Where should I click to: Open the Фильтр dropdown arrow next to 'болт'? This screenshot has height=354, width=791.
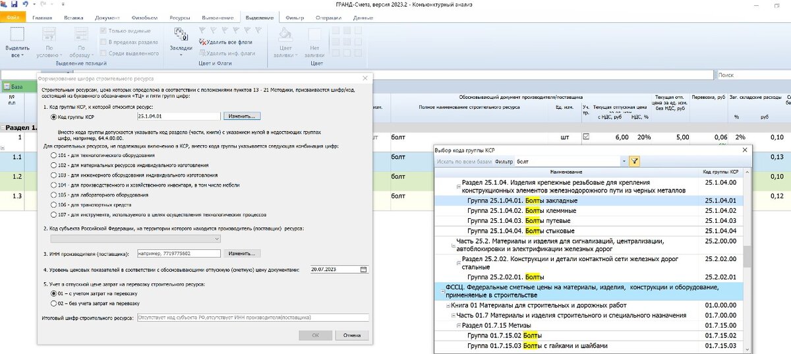pyautogui.click(x=624, y=161)
